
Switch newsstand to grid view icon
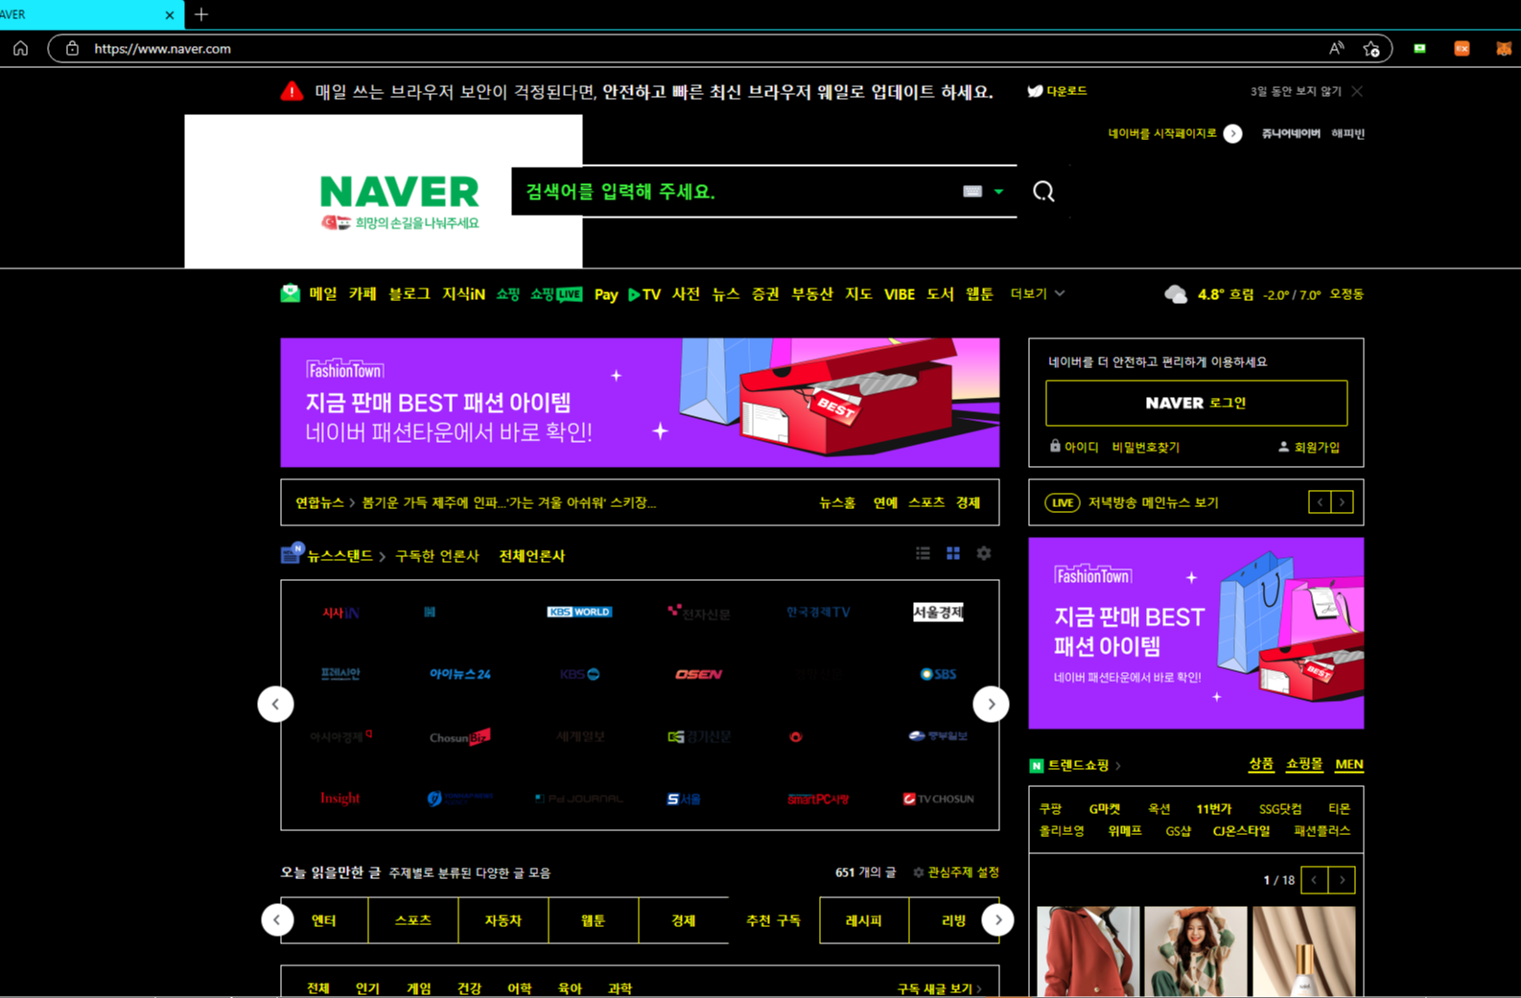click(x=953, y=553)
